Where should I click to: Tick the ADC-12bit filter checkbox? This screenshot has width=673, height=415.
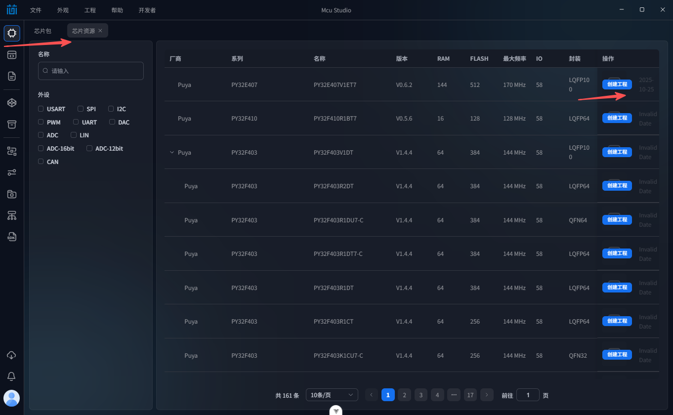pyautogui.click(x=89, y=148)
